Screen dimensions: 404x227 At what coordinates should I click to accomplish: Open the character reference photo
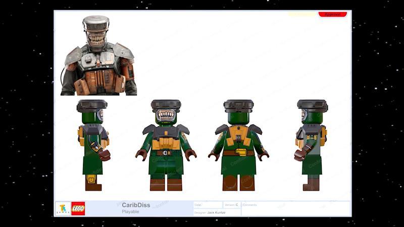(98, 55)
